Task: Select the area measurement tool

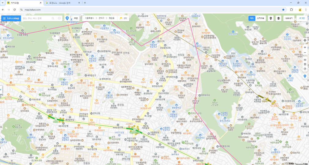Action: (x=305, y=64)
